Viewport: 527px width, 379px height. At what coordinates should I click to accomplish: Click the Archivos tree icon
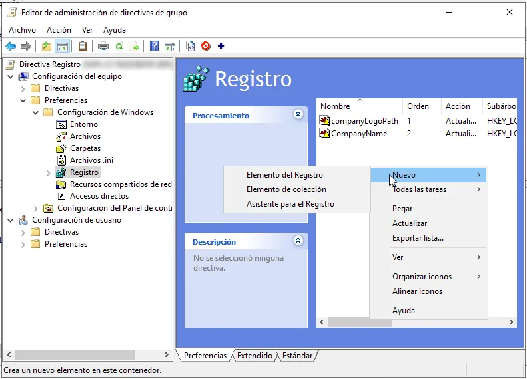61,136
